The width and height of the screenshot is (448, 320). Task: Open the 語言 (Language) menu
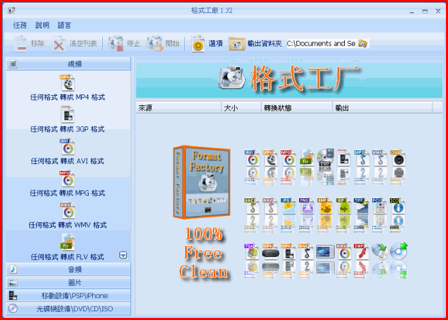[64, 25]
